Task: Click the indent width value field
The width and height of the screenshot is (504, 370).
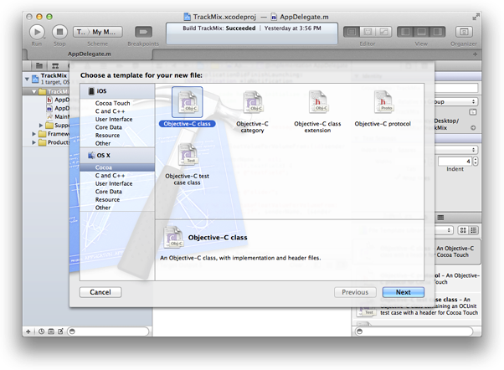Action: 455,161
